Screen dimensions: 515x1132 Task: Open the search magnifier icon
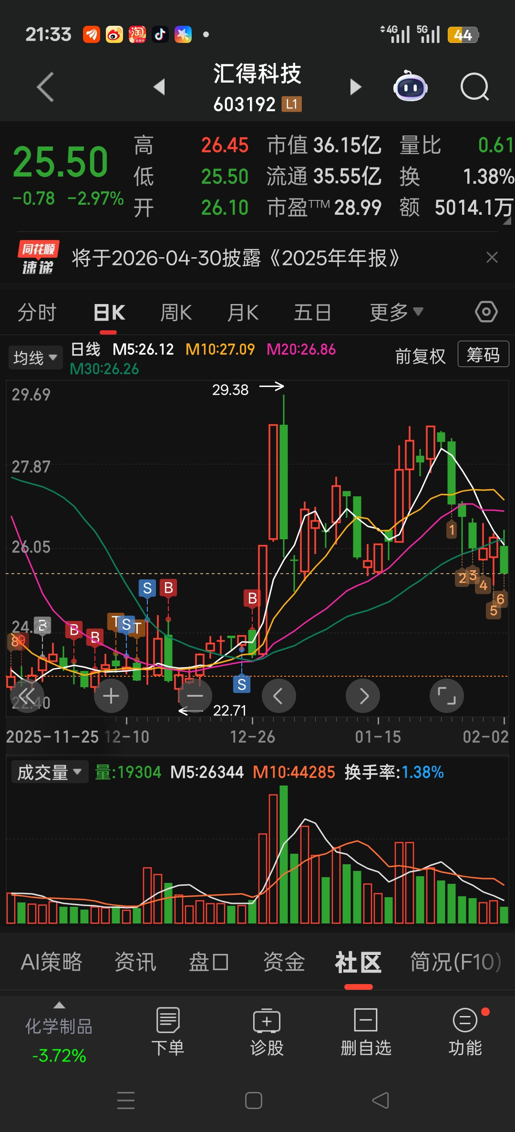point(474,87)
